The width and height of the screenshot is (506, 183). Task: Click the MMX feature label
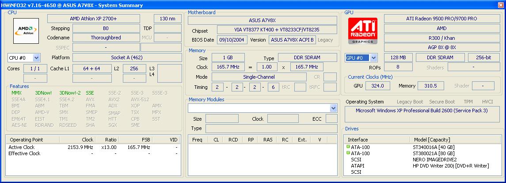(16, 93)
